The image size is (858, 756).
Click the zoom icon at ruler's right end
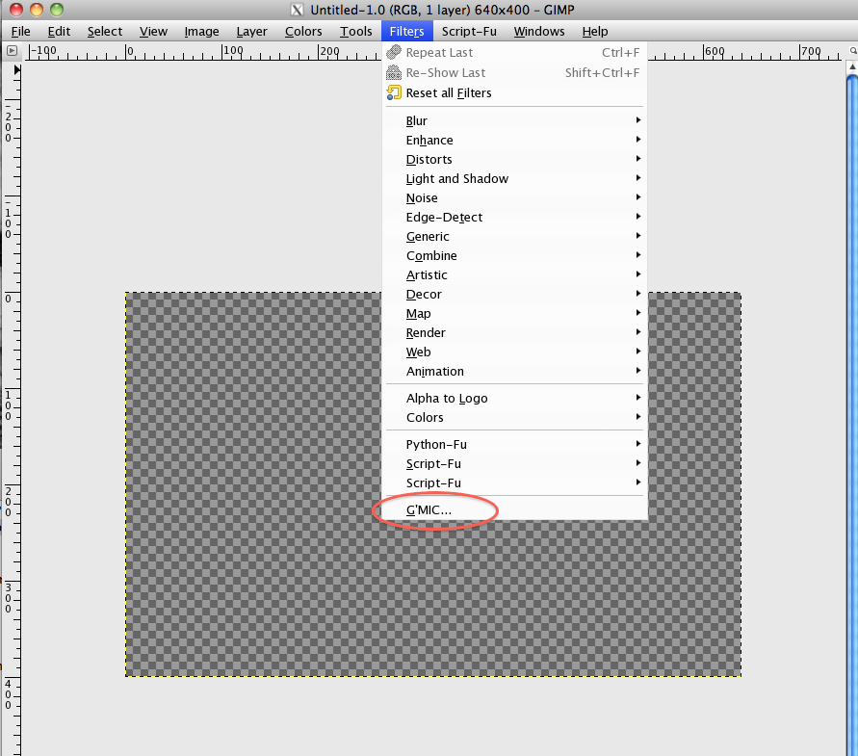pyautogui.click(x=852, y=50)
